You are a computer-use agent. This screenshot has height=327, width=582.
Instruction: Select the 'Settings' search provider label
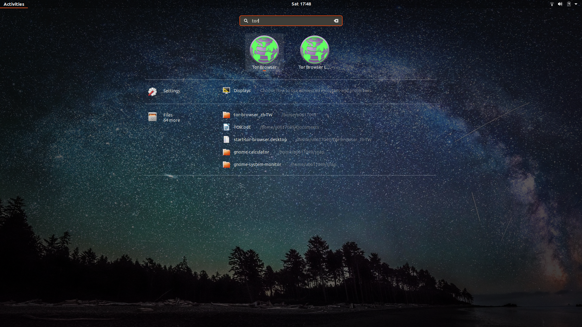pyautogui.click(x=172, y=91)
